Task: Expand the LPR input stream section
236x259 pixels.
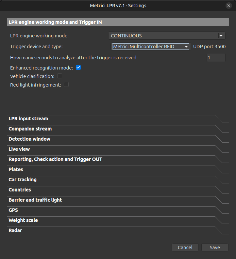Action: tap(118, 119)
